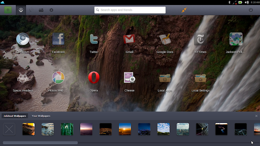Open the Space Invaders game
This screenshot has height=146, width=260.
click(x=23, y=78)
